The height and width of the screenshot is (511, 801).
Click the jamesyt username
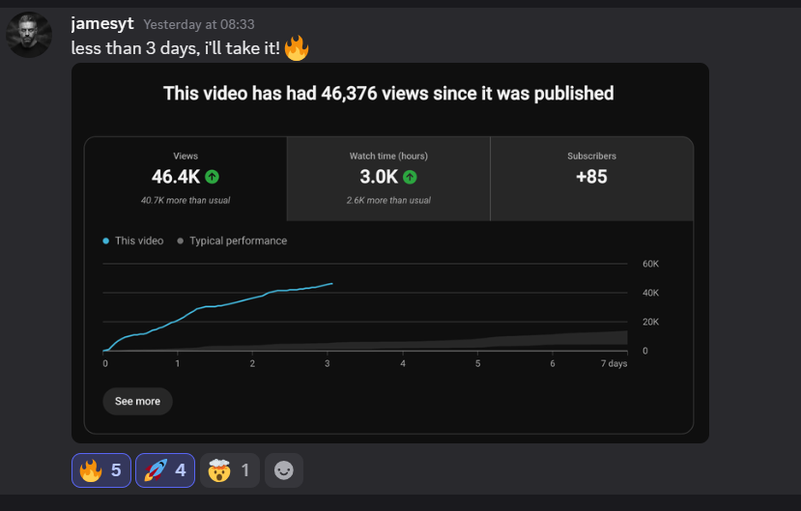(102, 23)
